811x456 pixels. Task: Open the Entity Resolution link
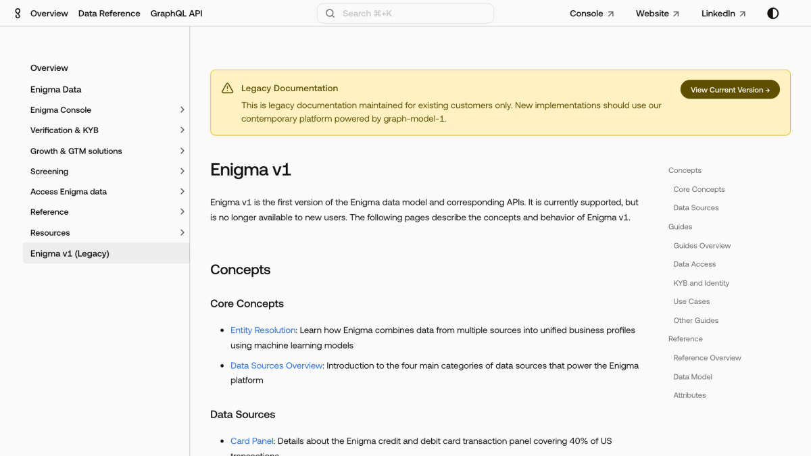pos(263,330)
